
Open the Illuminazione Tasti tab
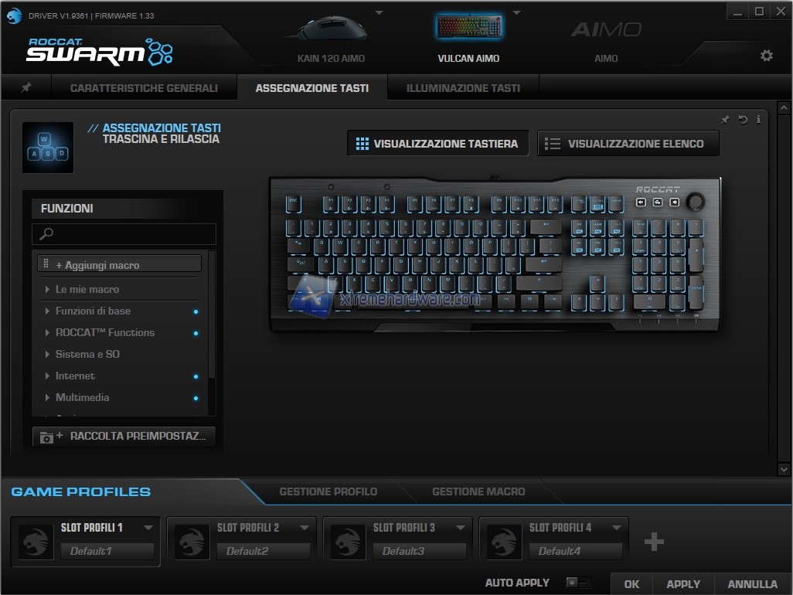pos(463,88)
